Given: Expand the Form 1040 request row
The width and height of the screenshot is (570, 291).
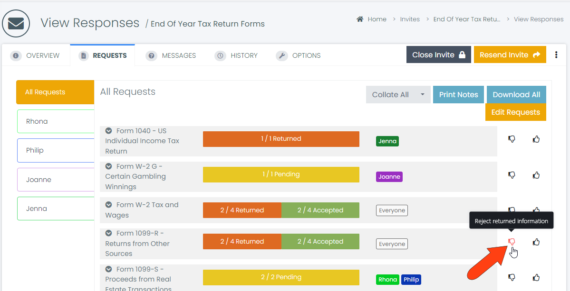Looking at the screenshot, I should 108,131.
